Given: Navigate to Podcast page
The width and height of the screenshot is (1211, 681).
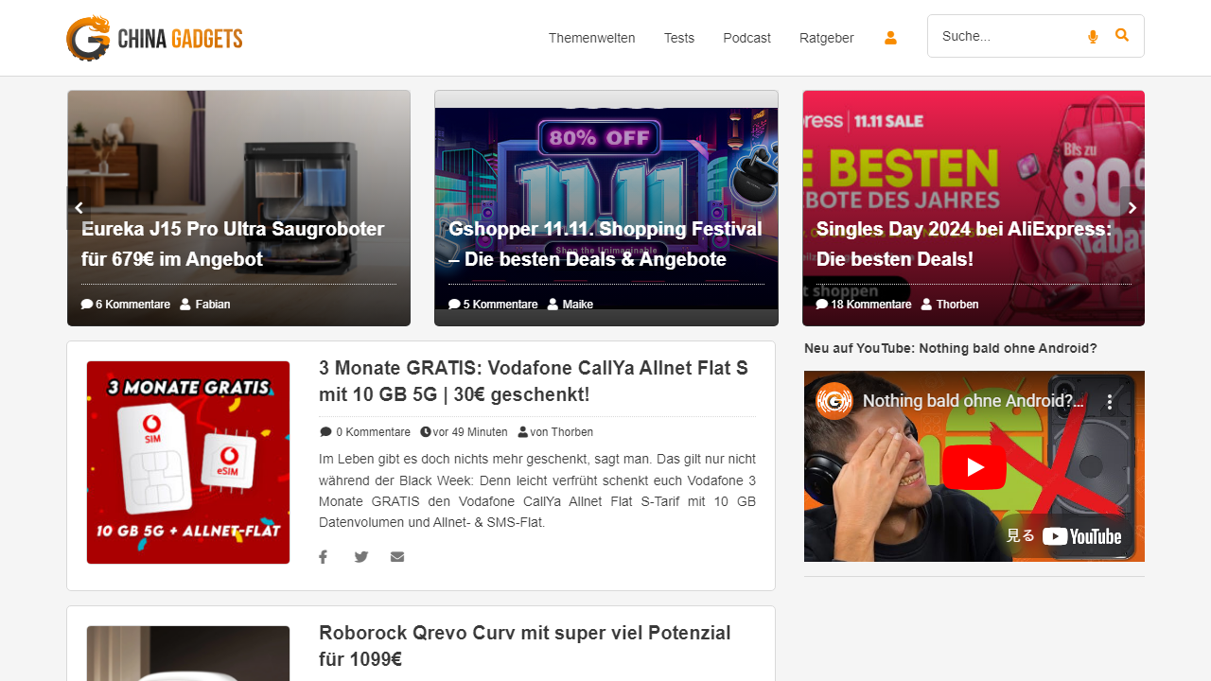Looking at the screenshot, I should point(746,38).
